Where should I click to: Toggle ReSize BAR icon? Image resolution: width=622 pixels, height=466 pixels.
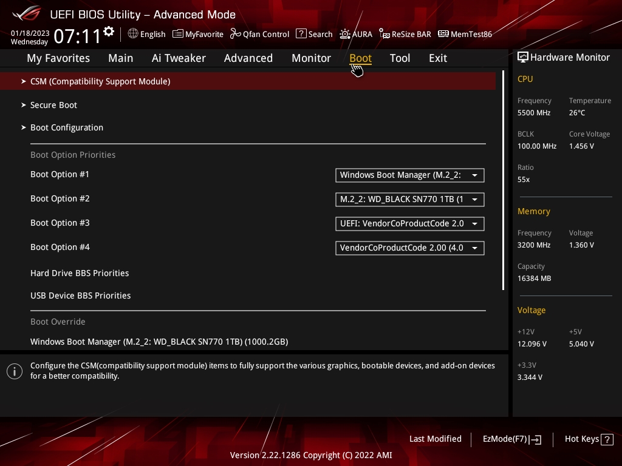(x=384, y=34)
